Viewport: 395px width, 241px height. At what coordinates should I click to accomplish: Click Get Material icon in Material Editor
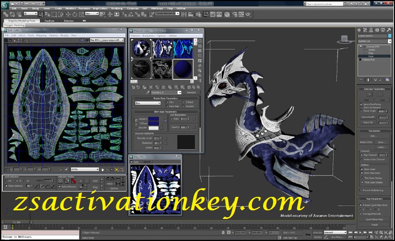[x=133, y=87]
